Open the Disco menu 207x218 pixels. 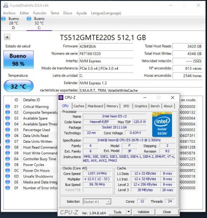[x=68, y=13]
